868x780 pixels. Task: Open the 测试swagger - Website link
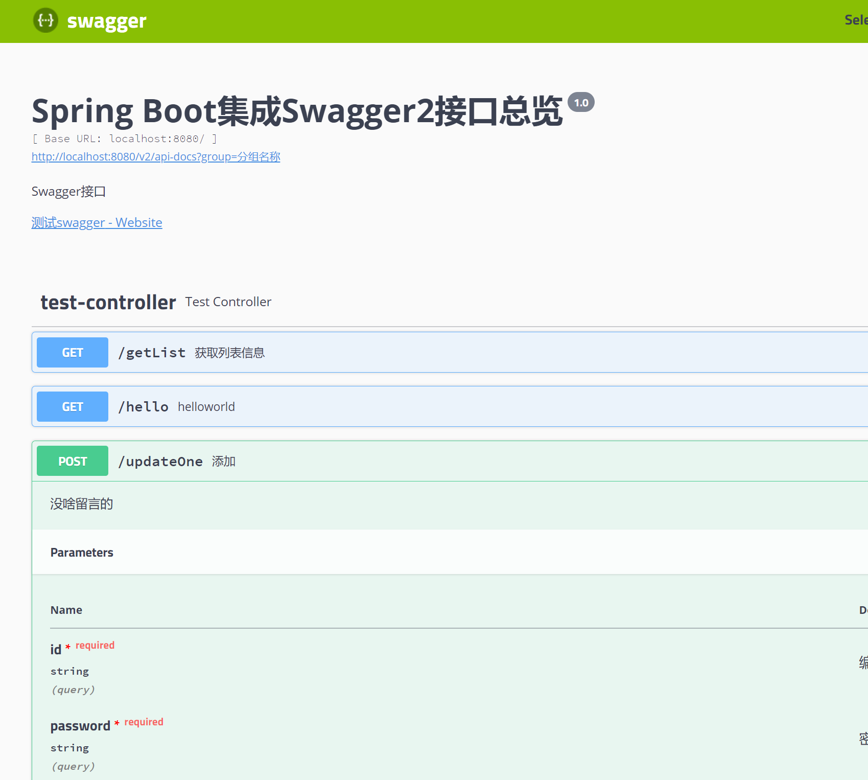97,223
